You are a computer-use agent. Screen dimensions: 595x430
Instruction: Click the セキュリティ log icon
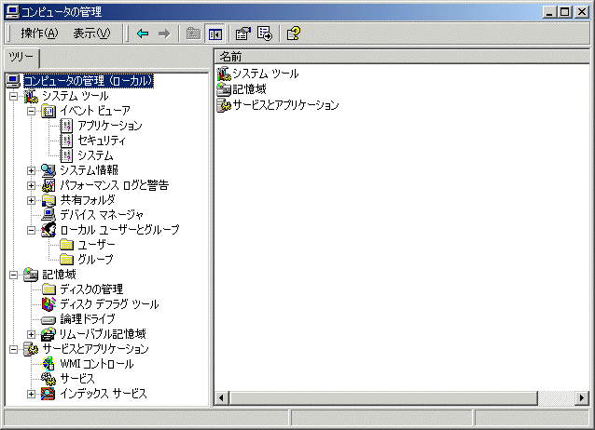(x=66, y=141)
